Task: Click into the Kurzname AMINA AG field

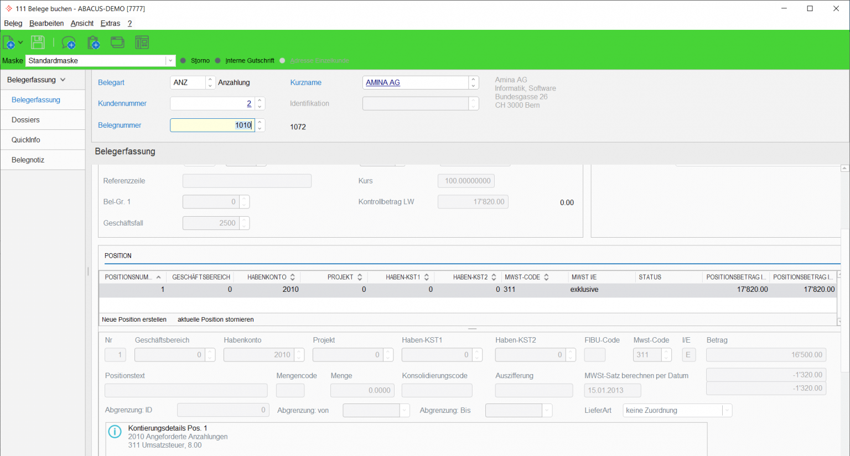Action: (416, 82)
